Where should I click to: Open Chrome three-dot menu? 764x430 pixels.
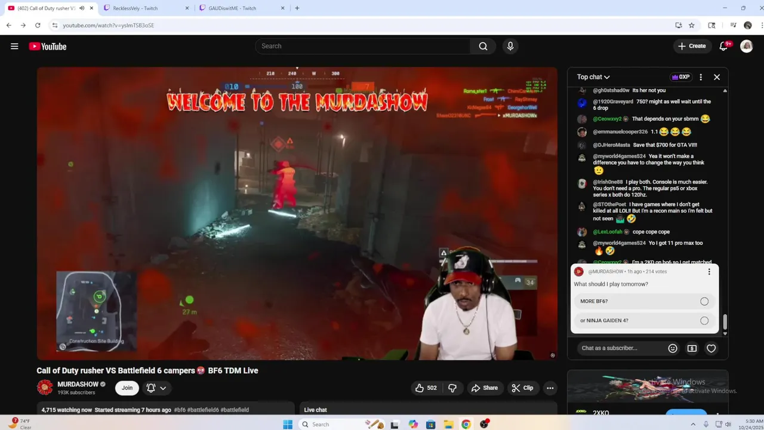pos(762,25)
